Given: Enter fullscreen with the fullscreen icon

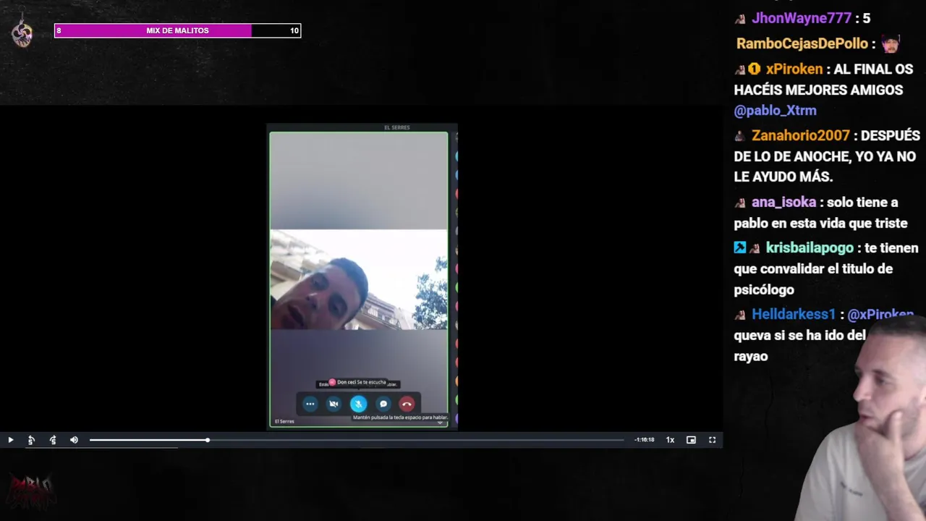Looking at the screenshot, I should coord(712,440).
